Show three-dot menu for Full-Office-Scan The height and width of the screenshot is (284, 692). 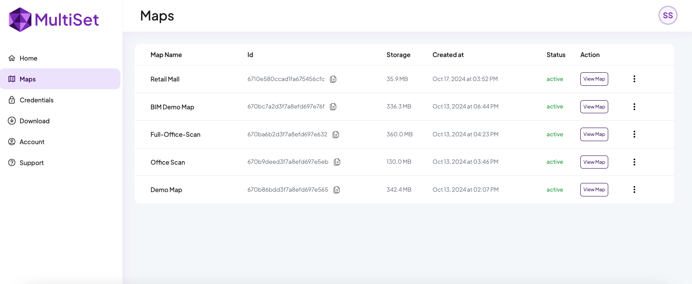pos(634,134)
